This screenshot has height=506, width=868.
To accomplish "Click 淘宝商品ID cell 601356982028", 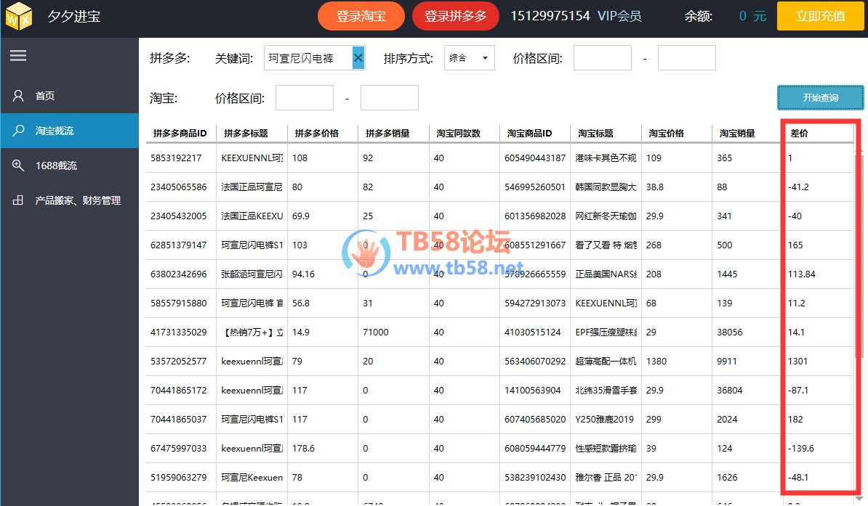I will (535, 216).
